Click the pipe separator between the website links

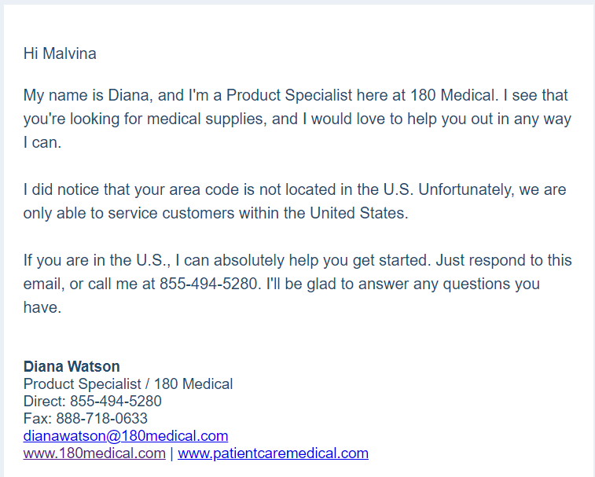click(171, 453)
